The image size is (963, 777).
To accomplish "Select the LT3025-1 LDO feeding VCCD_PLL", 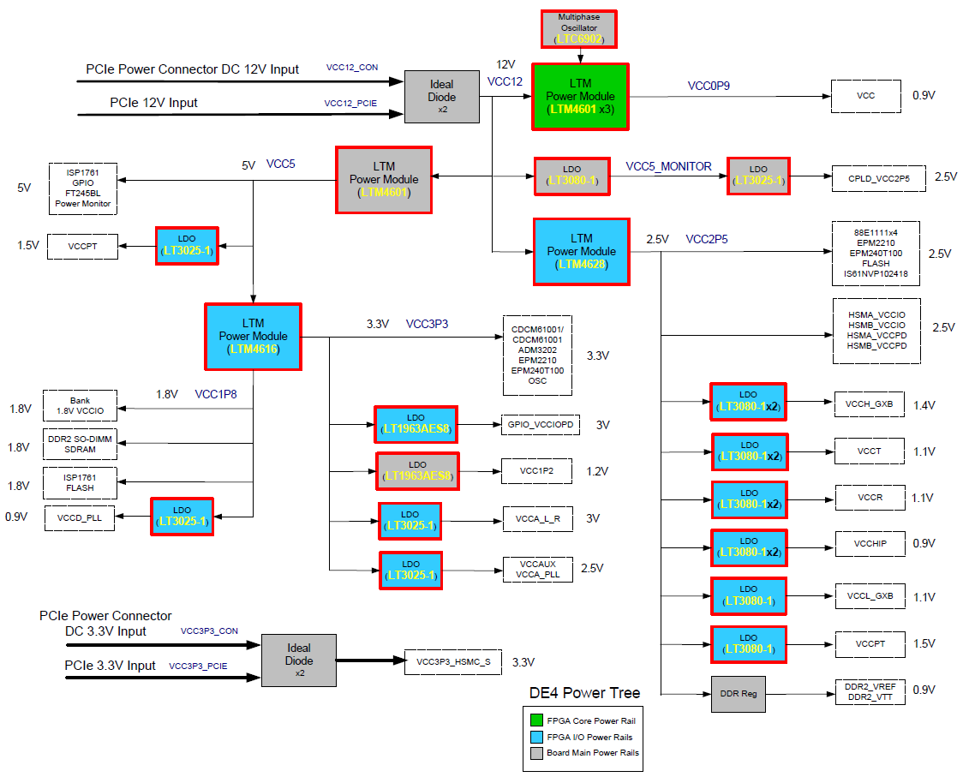I will pyautogui.click(x=182, y=517).
